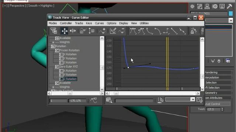This screenshot has width=236, height=132.
Task: Set tangents to Step
Action: point(166,31)
